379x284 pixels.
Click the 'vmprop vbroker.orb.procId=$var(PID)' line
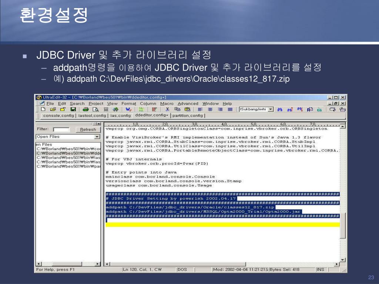(157, 164)
